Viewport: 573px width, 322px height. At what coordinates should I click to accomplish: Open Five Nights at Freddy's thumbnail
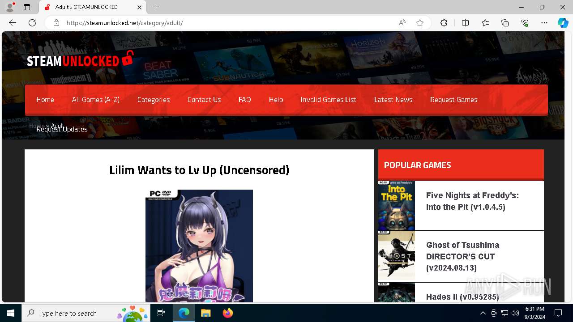(397, 206)
